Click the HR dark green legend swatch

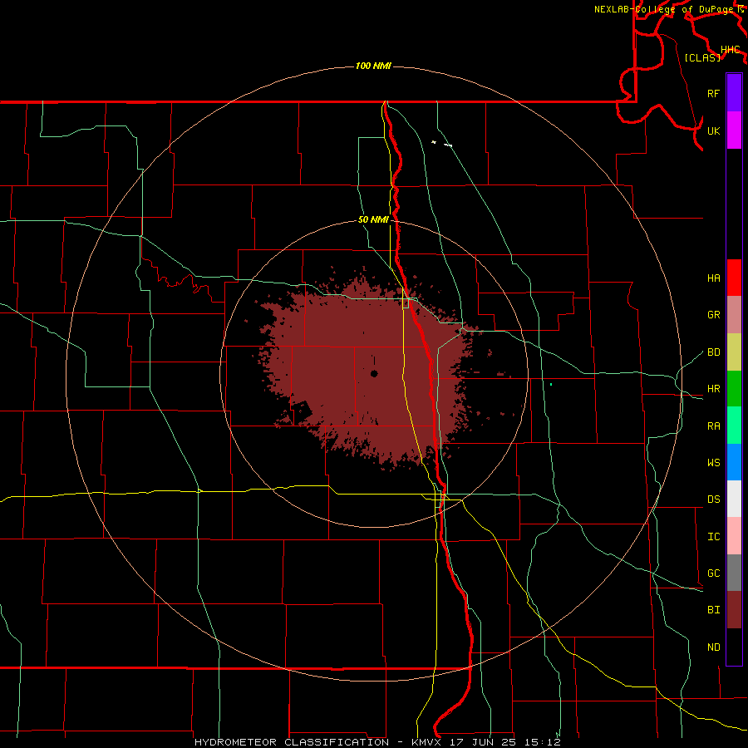tap(734, 389)
